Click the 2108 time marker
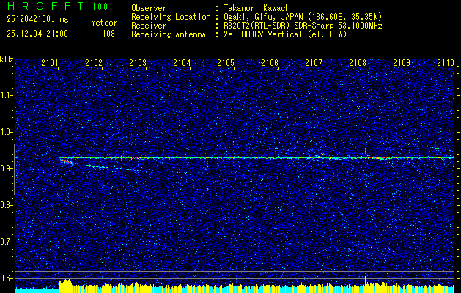The image size is (461, 293). click(x=358, y=62)
